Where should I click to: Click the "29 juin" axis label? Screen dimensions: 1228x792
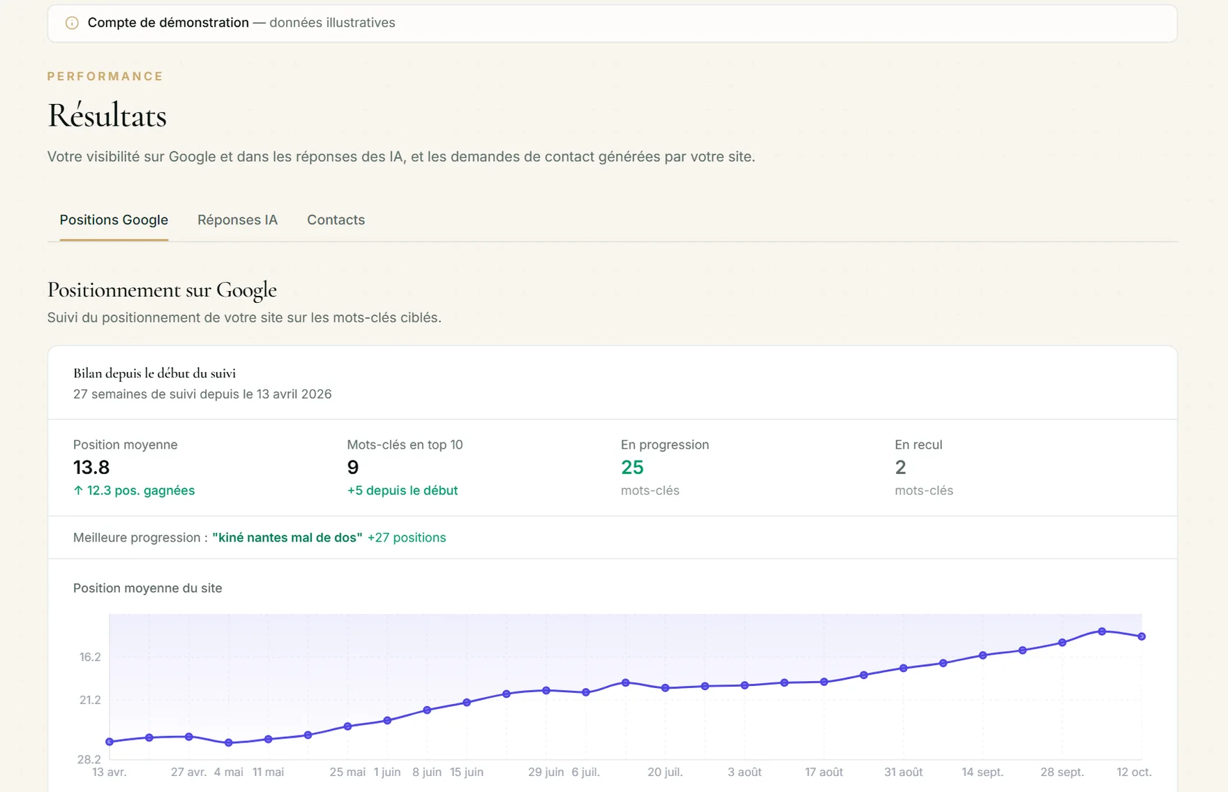click(546, 772)
